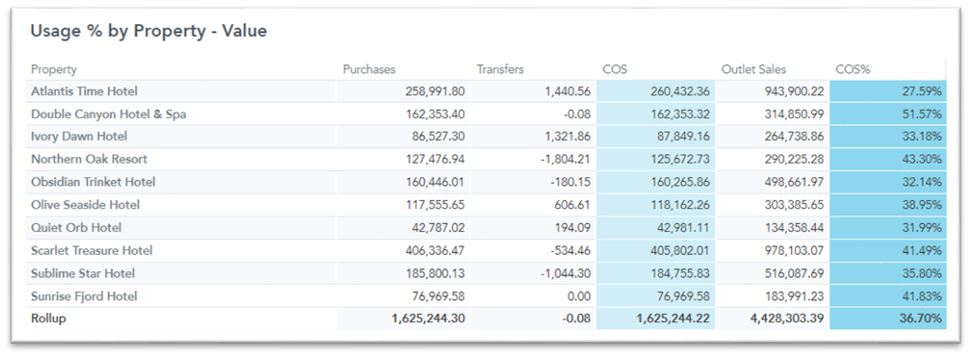
Task: Select the Rollup total row label
Action: tap(48, 319)
